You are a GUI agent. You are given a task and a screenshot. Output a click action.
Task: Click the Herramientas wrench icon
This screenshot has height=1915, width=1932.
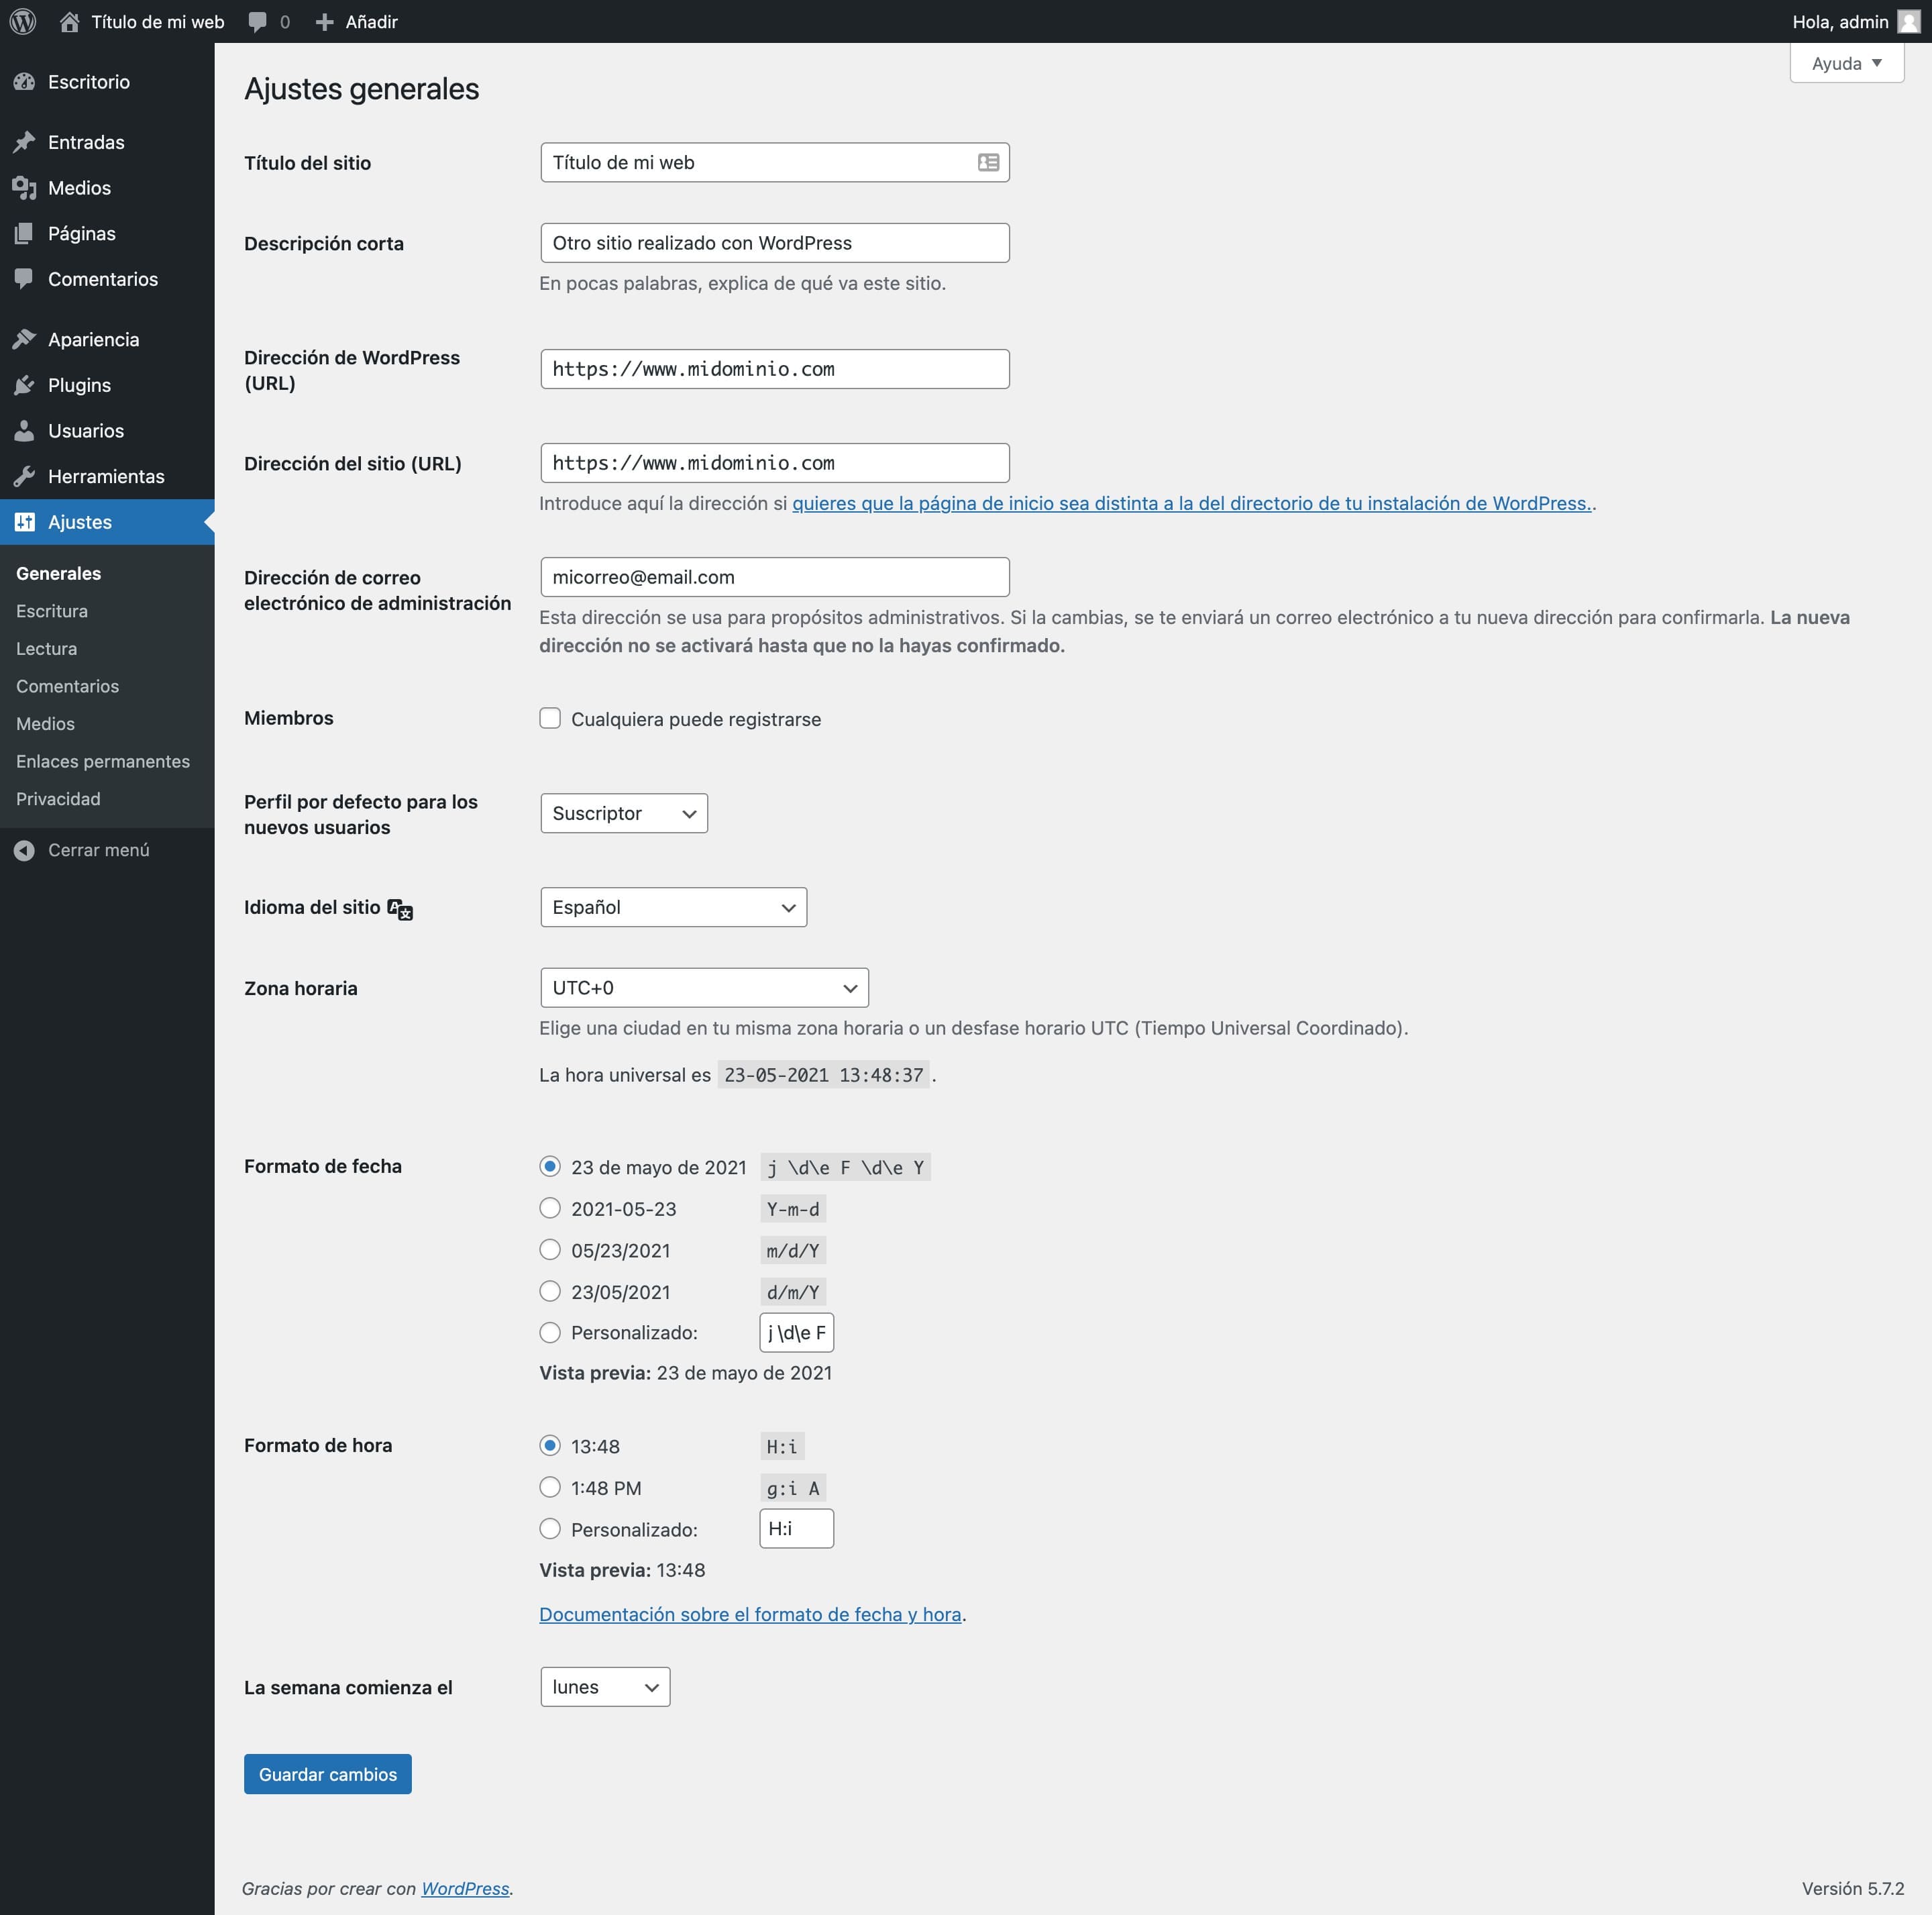coord(24,476)
